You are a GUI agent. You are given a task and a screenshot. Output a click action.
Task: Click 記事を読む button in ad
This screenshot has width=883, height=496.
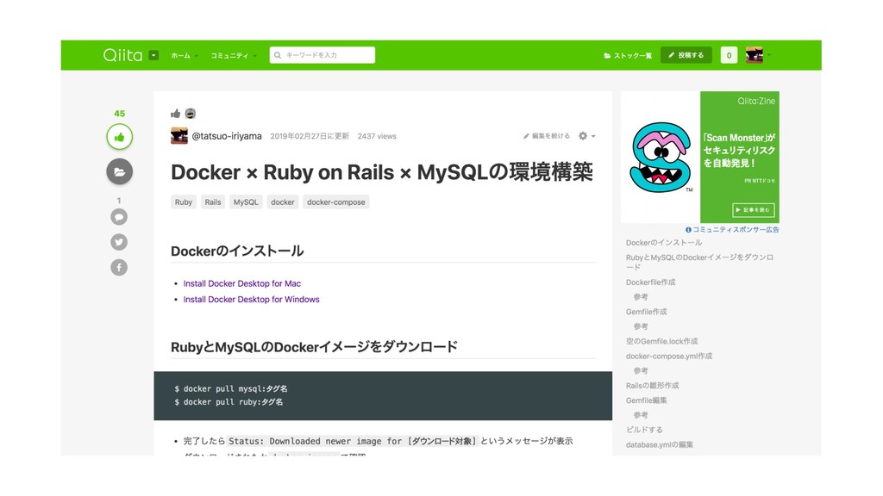[754, 210]
